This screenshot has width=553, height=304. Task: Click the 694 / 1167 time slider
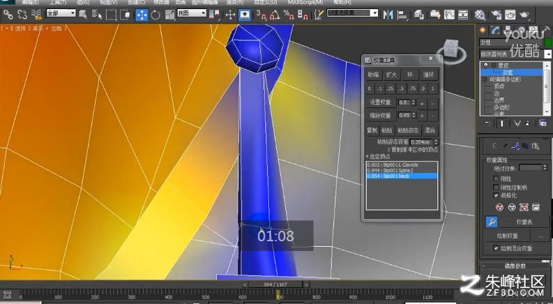point(275,284)
